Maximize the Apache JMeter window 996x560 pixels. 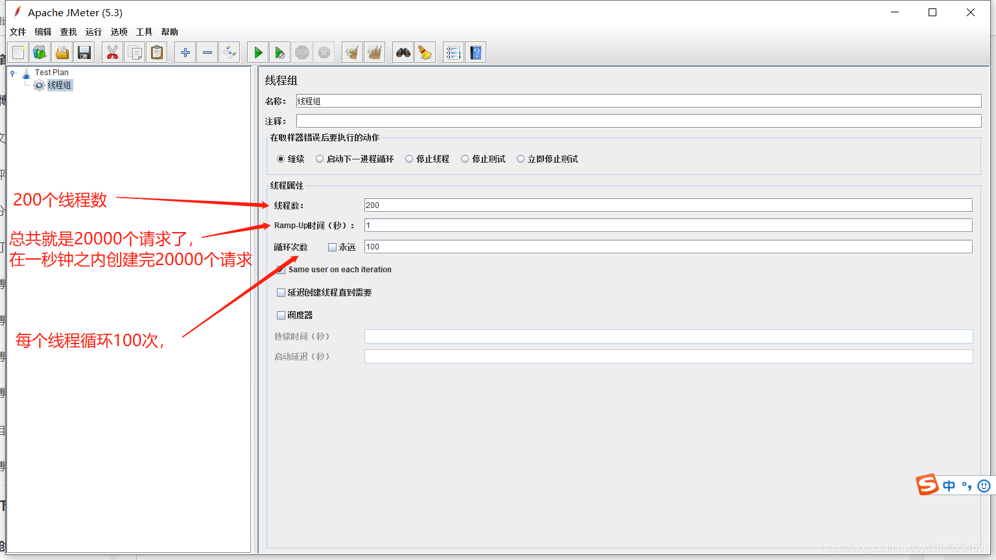pyautogui.click(x=932, y=12)
